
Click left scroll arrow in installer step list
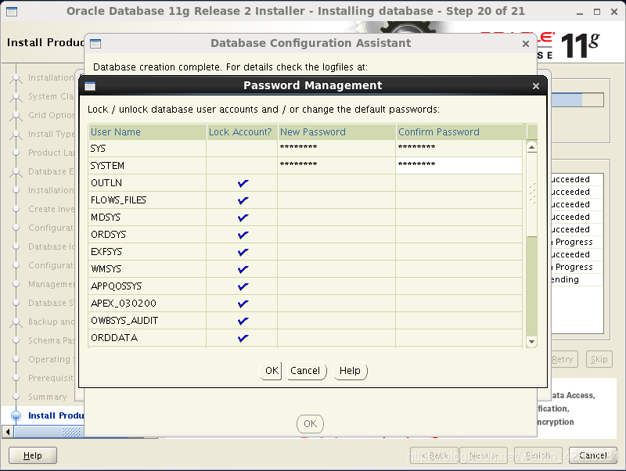tap(8, 431)
